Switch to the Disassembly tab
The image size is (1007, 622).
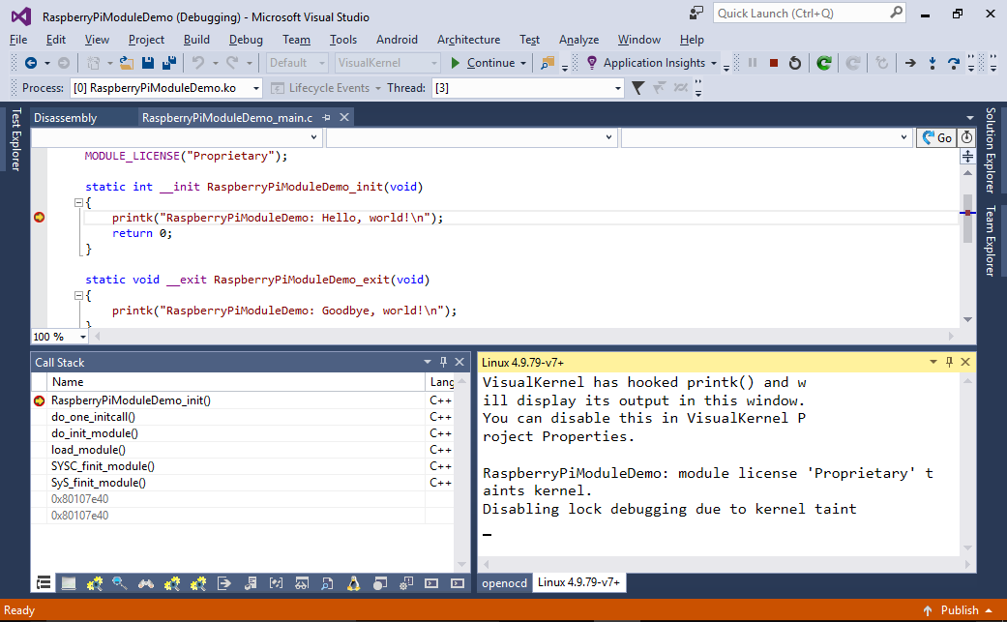[66, 118]
